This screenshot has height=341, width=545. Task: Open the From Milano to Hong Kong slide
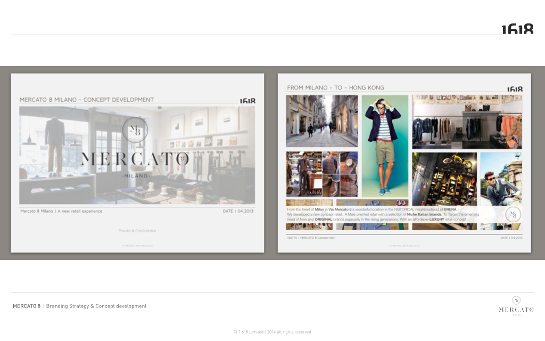pyautogui.click(x=404, y=163)
